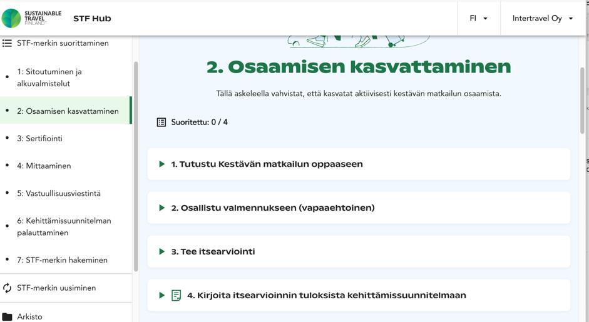
Task: Expand triangle for Kirjoita itsearvioinnin tuloksista
Action: 162,295
